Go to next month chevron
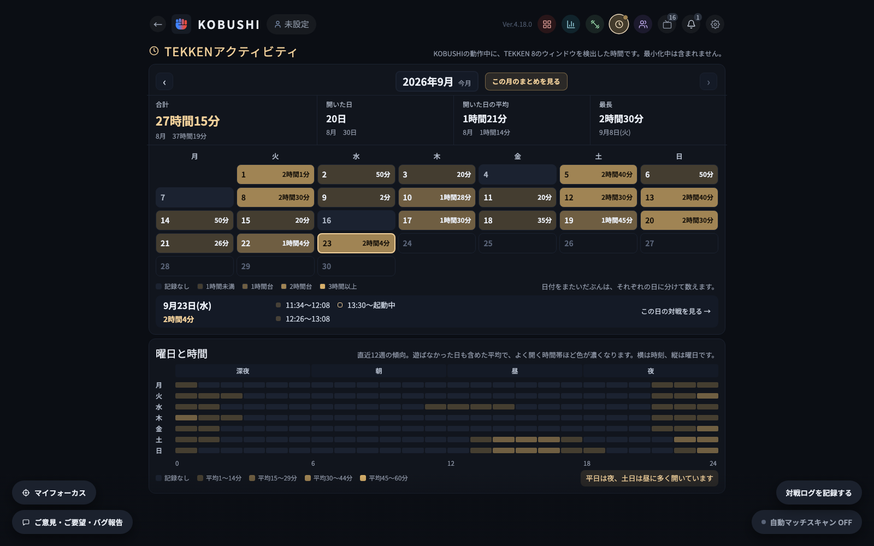The image size is (874, 546). pos(708,82)
